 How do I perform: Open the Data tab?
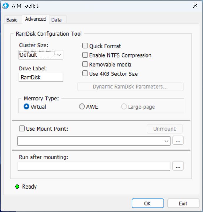[x=56, y=20]
